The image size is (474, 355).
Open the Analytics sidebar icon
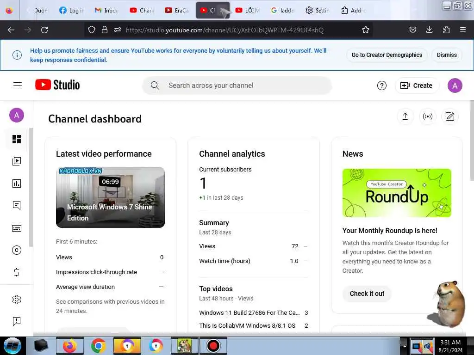[17, 183]
